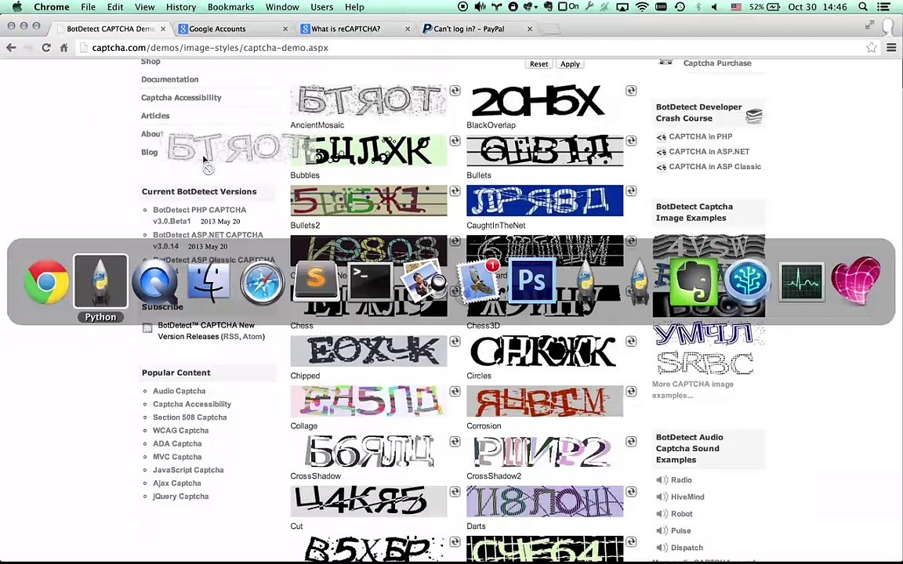The image size is (903, 564).
Task: Switch to Activity Monitor in the app switcher
Action: (802, 282)
